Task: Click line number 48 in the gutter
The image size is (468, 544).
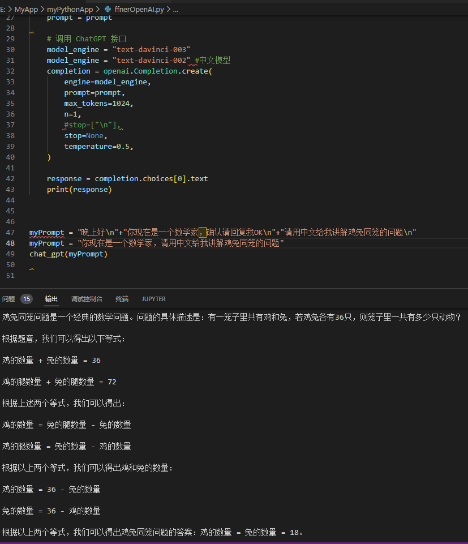Action: [11, 243]
